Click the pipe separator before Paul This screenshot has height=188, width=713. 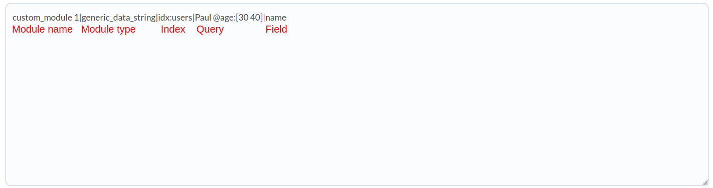[194, 18]
